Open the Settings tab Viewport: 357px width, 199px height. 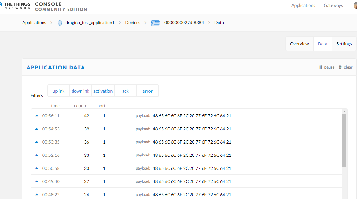(344, 44)
